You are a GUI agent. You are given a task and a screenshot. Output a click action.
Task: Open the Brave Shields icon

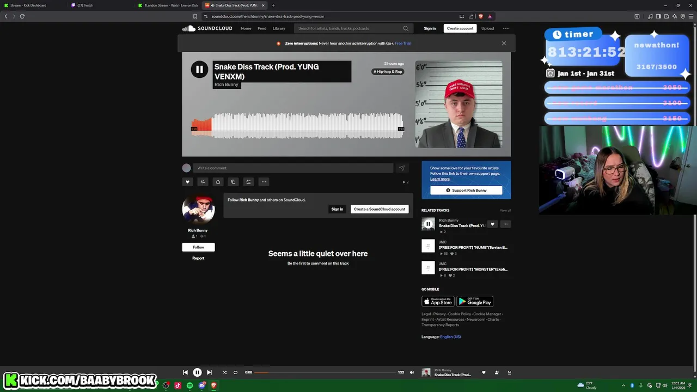pos(480,16)
